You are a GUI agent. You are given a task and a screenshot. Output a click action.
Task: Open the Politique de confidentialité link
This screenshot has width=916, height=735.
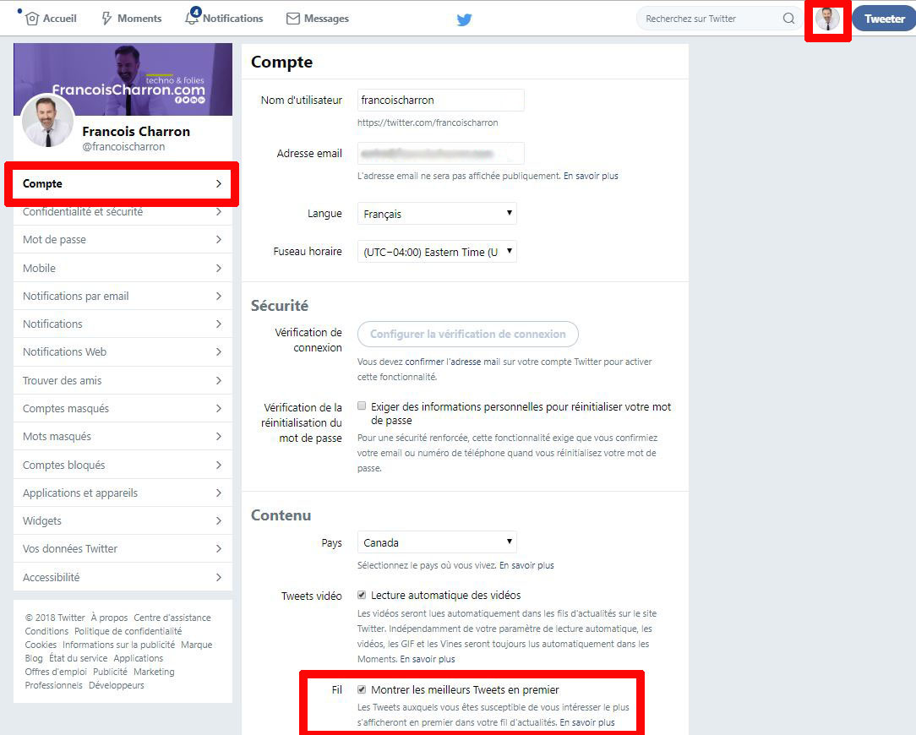[x=128, y=630]
